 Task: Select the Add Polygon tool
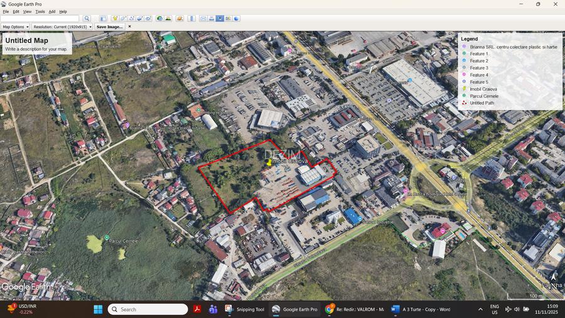123,19
